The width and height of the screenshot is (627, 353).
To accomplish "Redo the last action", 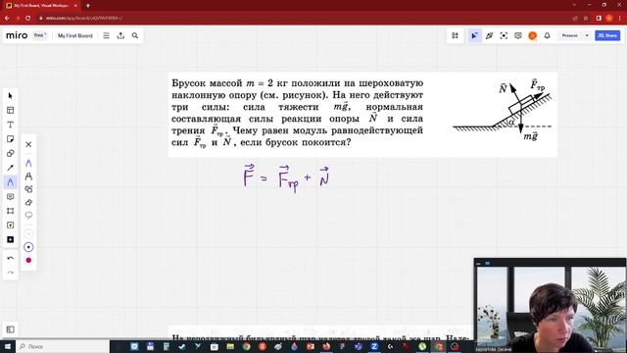I will tap(11, 273).
